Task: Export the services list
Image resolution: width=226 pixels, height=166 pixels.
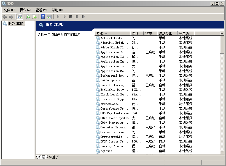Action: coord(34,17)
